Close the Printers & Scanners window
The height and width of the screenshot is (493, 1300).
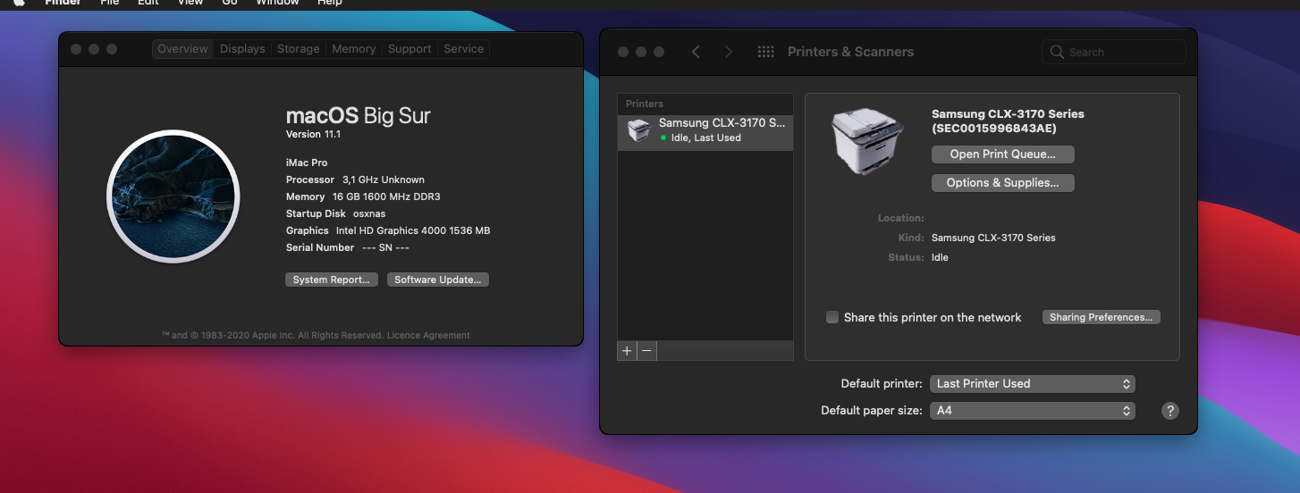pyautogui.click(x=623, y=52)
